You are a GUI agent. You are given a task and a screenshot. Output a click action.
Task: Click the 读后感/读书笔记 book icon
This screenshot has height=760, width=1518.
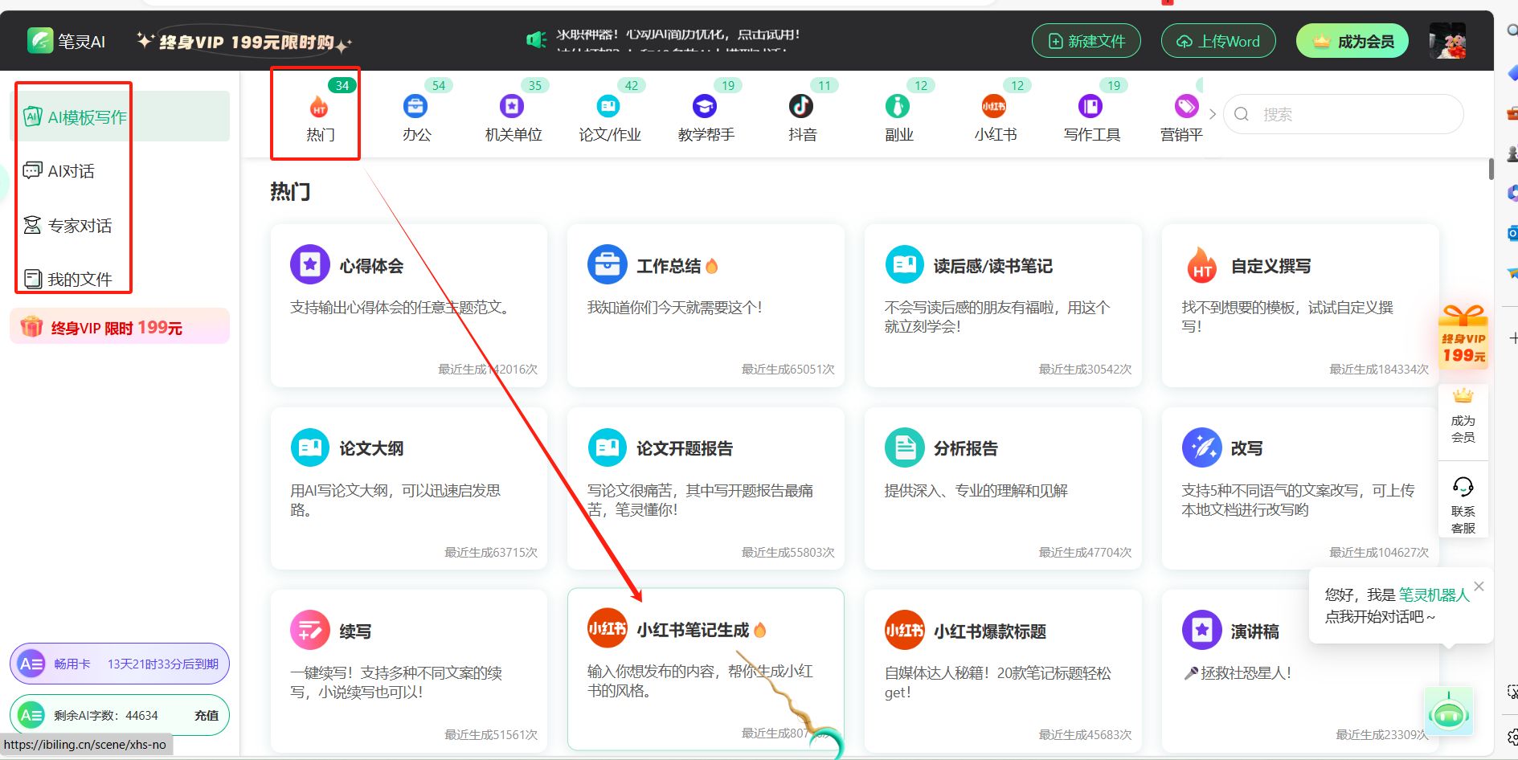905,264
